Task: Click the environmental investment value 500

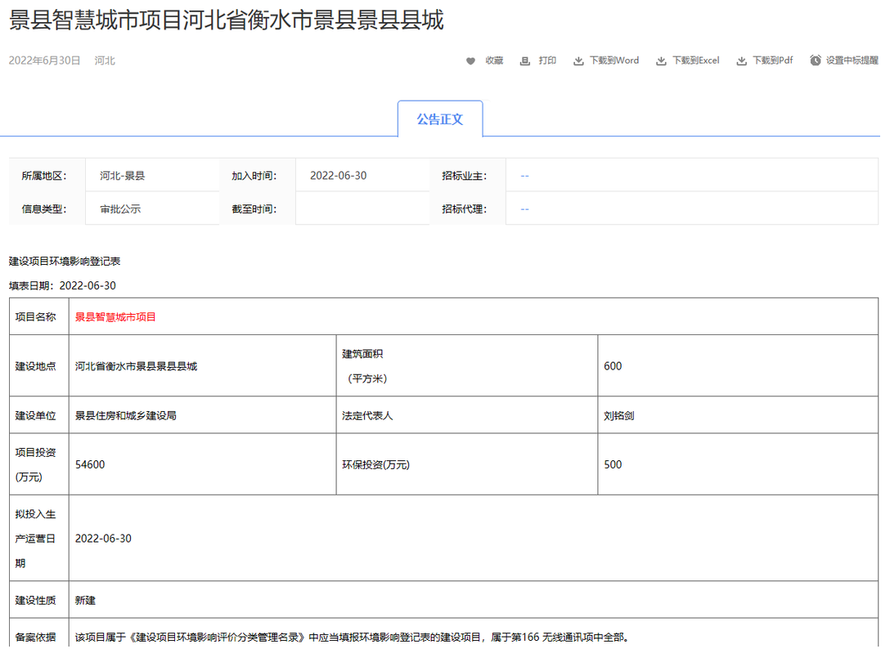Action: tap(613, 464)
